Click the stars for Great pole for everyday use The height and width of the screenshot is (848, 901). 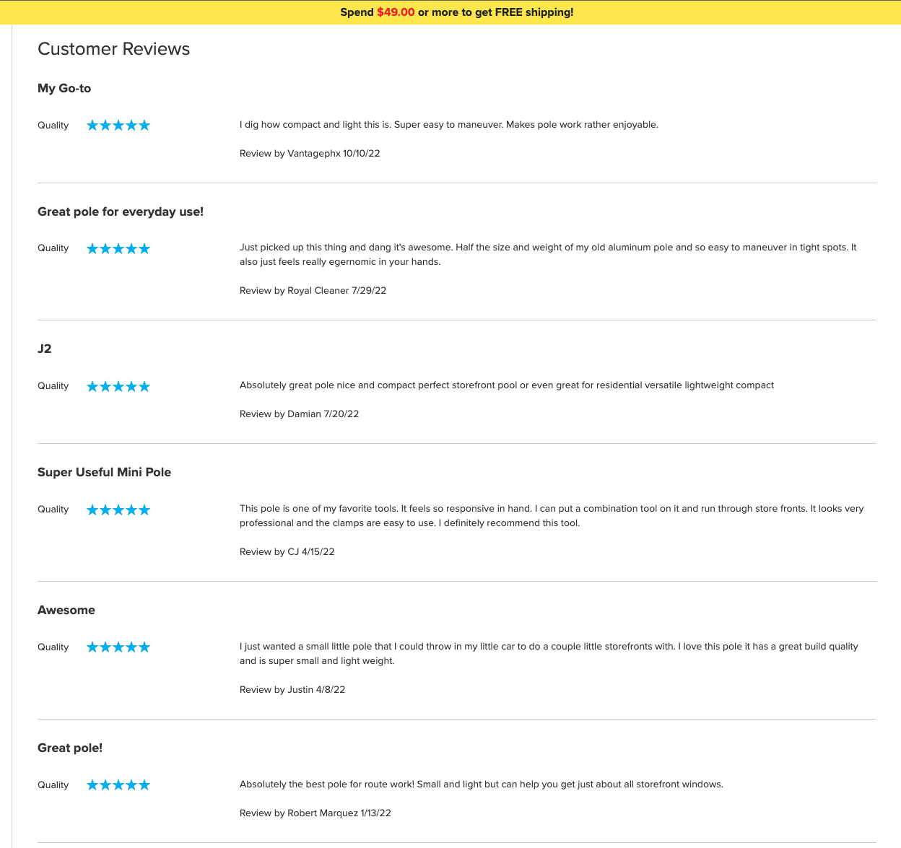118,249
